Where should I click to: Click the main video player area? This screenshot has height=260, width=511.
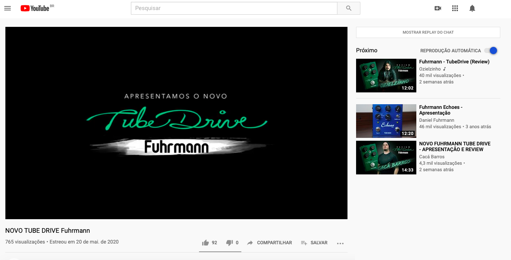(176, 123)
